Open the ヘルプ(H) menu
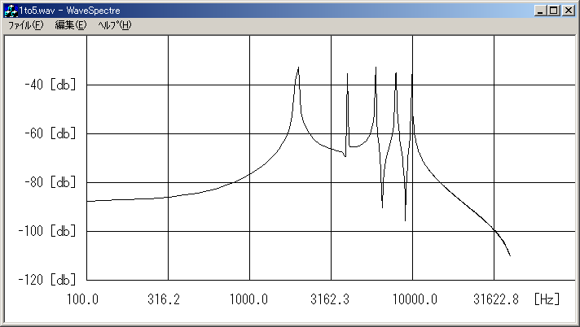The height and width of the screenshot is (327, 580). point(114,25)
